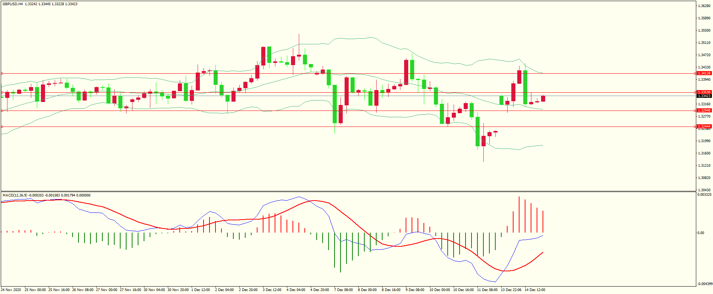Click the 1.36280 price axis label
Viewport: 713px width, 294px height.
(704, 6)
